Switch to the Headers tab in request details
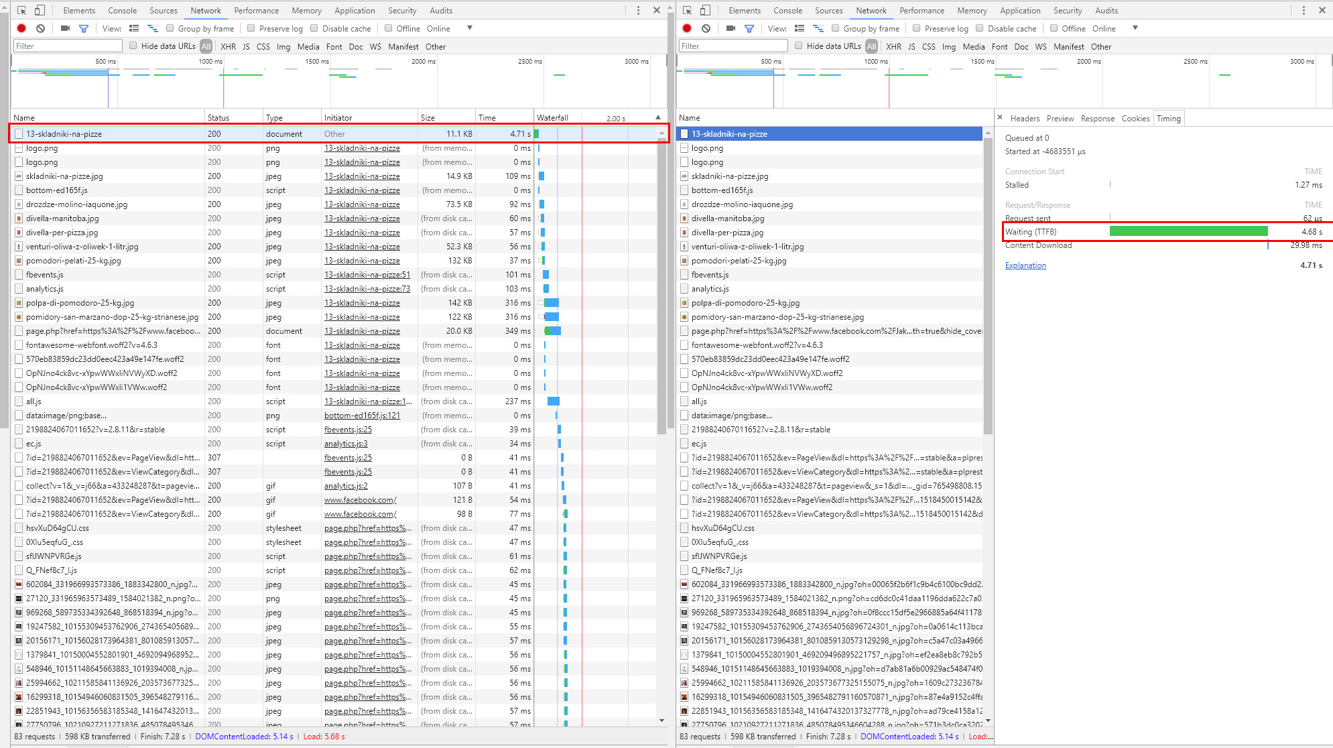1333x748 pixels. click(x=1025, y=119)
